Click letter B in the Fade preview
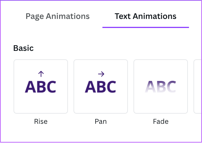Image resolution: width=202 pixels, height=143 pixels. click(x=160, y=87)
